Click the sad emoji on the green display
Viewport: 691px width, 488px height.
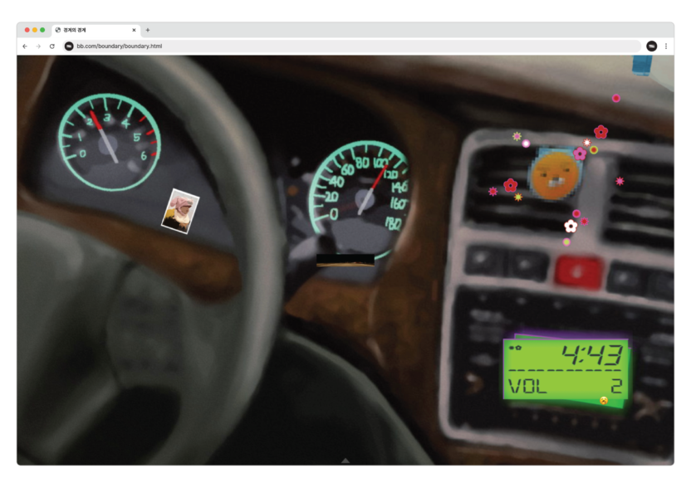click(x=603, y=400)
